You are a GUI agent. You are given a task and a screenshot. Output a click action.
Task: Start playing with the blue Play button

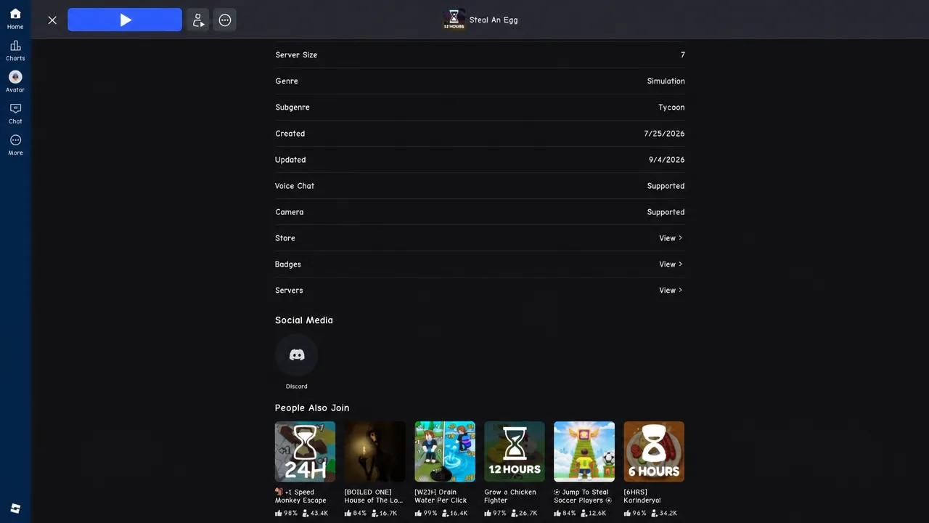[125, 20]
